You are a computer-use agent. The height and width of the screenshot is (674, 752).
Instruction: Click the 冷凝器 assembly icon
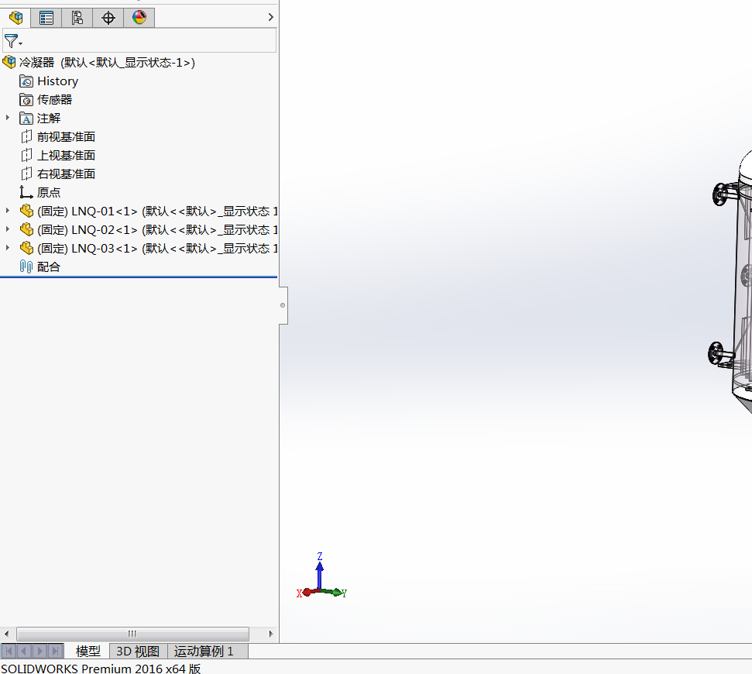tap(9, 62)
